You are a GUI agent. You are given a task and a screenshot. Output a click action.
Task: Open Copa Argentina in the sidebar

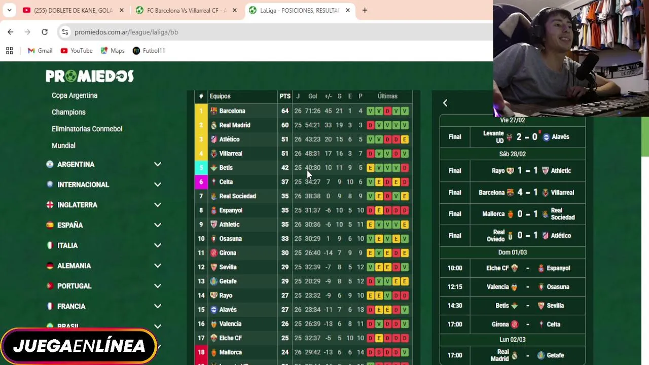[75, 95]
